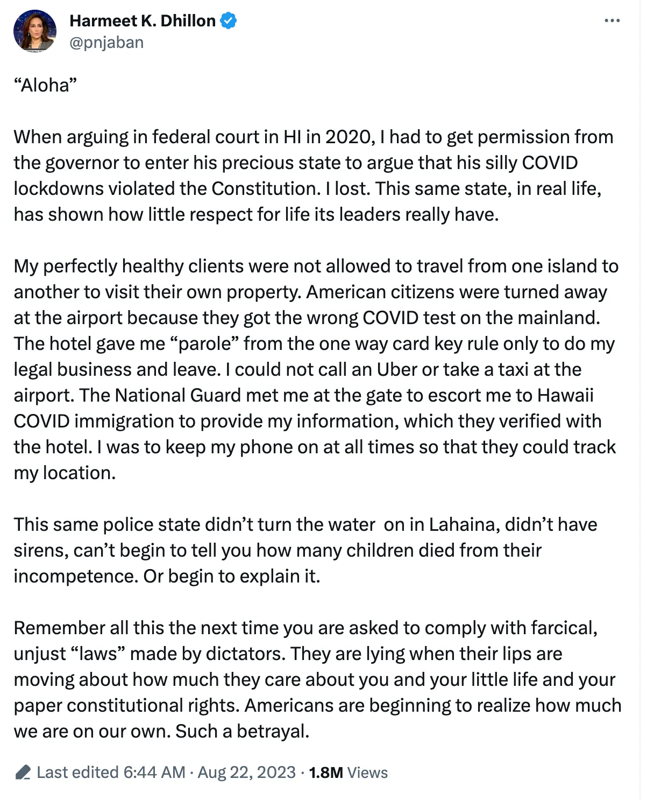Viewport: 654px width, 800px height.
Task: Click the "Aloha" opening line
Action: [46, 85]
